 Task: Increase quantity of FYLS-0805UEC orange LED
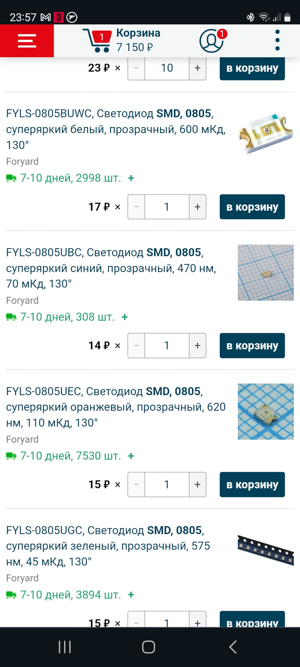[x=197, y=484]
